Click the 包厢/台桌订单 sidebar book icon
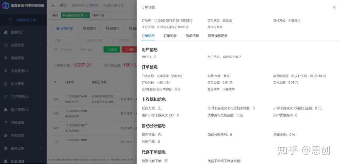 click(x=10, y=20)
